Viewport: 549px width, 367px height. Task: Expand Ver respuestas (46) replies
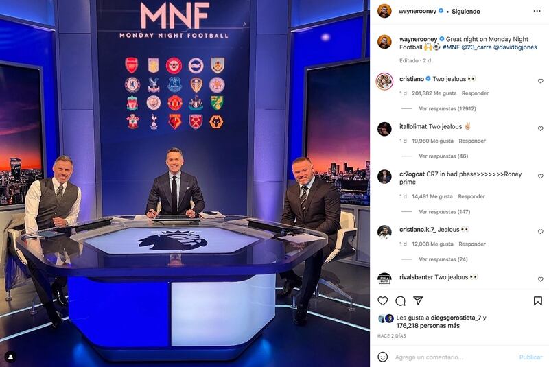pos(443,156)
